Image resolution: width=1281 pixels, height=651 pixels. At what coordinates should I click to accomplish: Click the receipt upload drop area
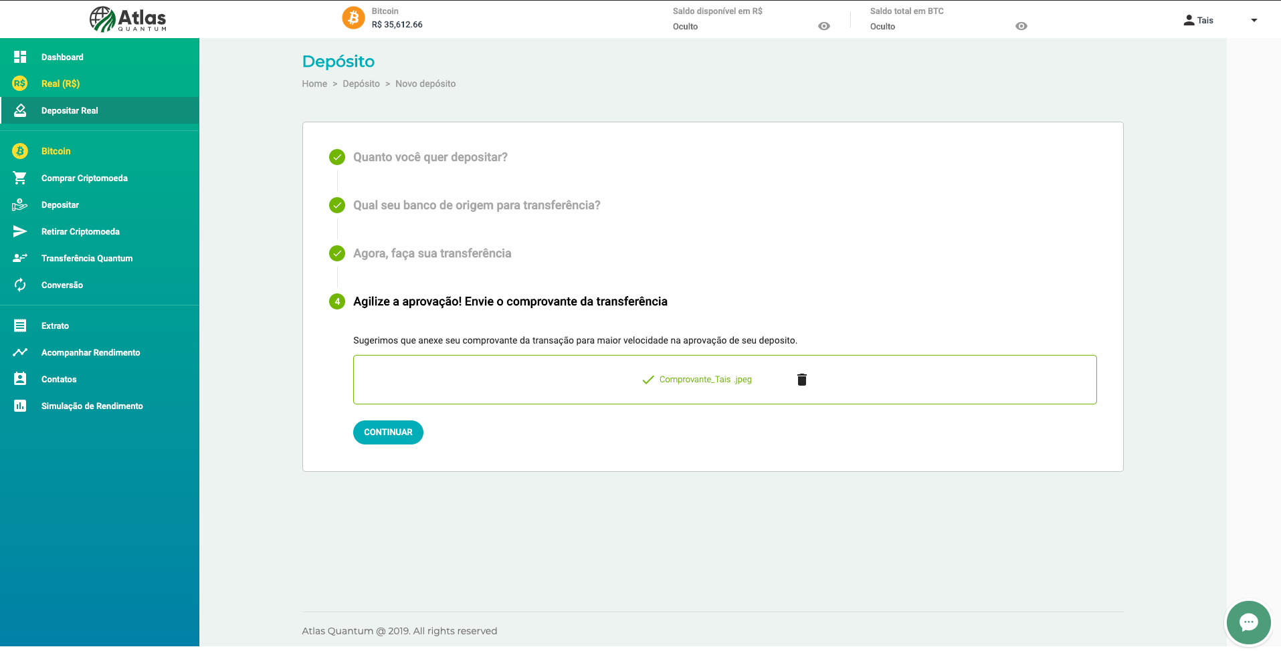(725, 380)
